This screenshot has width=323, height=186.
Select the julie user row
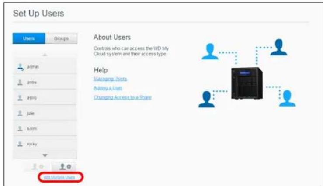[45, 113]
